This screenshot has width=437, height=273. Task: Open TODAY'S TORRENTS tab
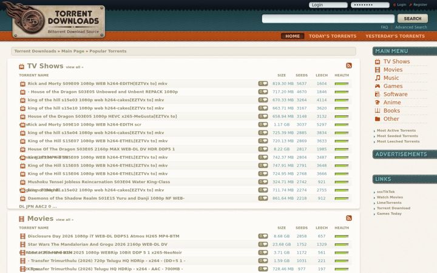[x=333, y=36]
